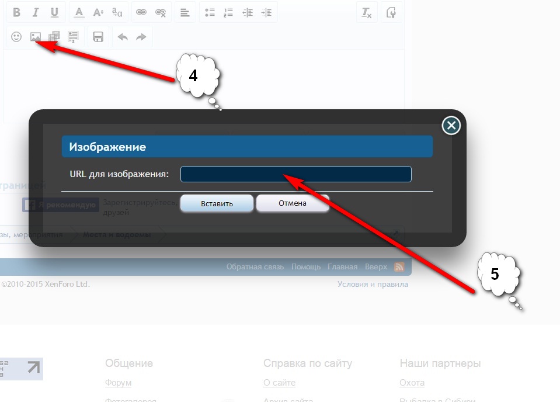Toggle underline text formatting

click(x=54, y=12)
